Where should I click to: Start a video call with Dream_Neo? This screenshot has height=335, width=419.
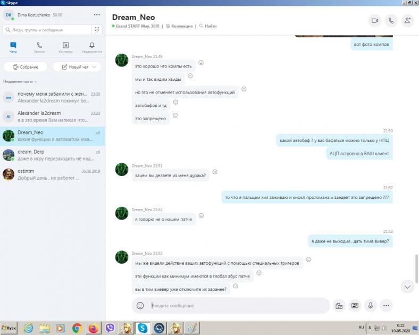coord(375,21)
